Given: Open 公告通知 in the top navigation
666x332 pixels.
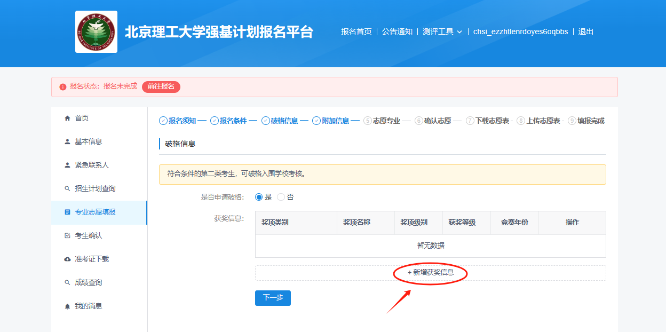Looking at the screenshot, I should (397, 31).
